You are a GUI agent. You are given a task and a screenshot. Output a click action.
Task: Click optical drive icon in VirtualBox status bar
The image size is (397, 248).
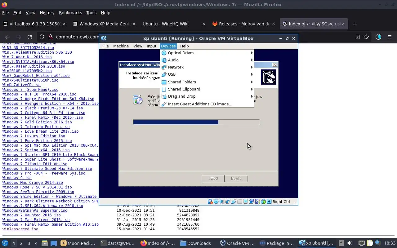click(x=216, y=201)
